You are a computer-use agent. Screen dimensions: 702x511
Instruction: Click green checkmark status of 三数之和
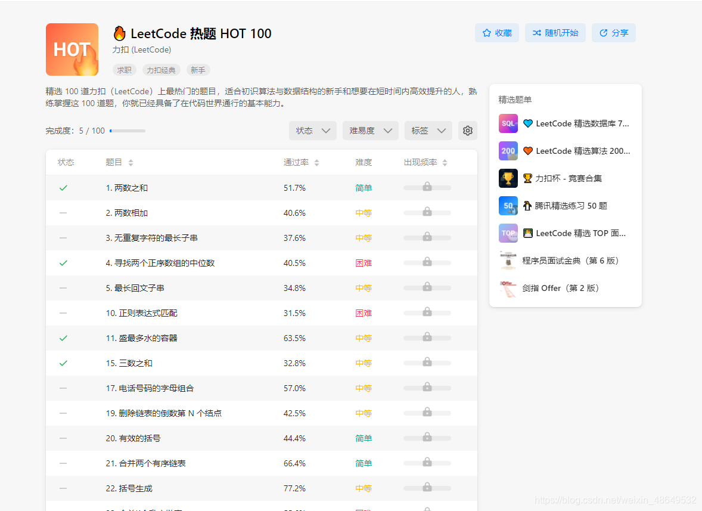click(x=63, y=364)
